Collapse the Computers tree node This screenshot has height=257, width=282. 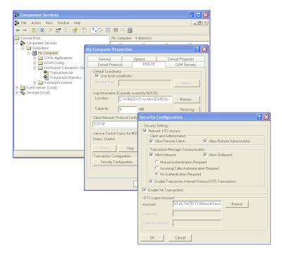point(23,48)
